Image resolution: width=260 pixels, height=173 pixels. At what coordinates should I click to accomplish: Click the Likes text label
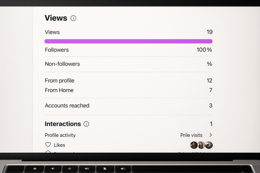click(59, 145)
